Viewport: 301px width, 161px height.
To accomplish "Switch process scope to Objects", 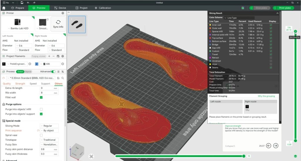I will (28, 72).
